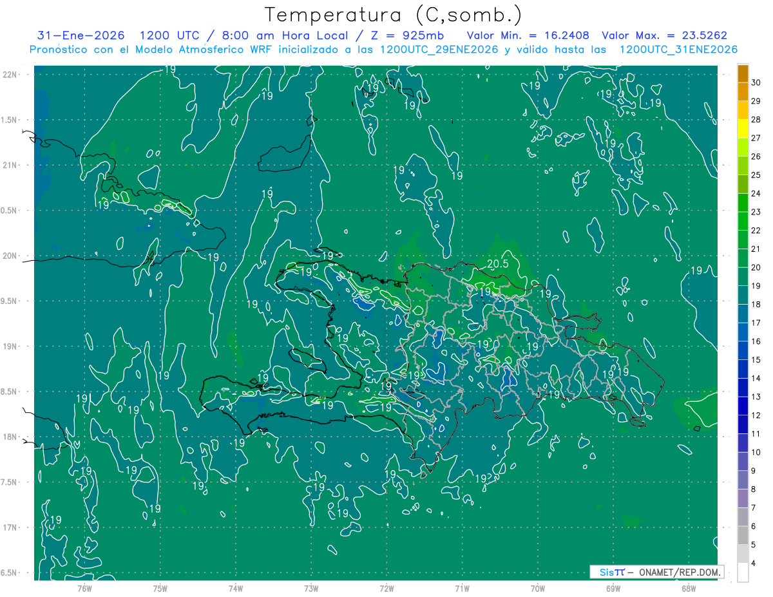Click the blue legend band between 15 and 16
The image size is (773, 597).
coord(743,350)
